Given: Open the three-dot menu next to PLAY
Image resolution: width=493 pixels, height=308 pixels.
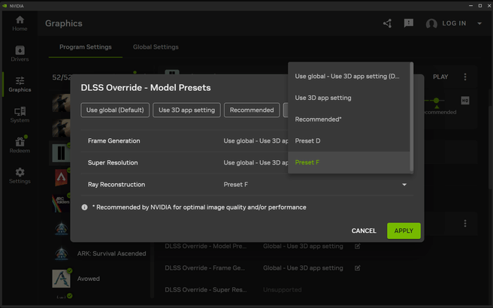Looking at the screenshot, I should click(x=465, y=77).
